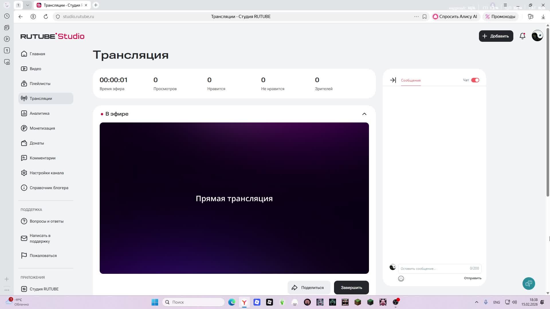Viewport: 550px width, 309px height.
Task: Open the notifications bell
Action: [x=522, y=36]
